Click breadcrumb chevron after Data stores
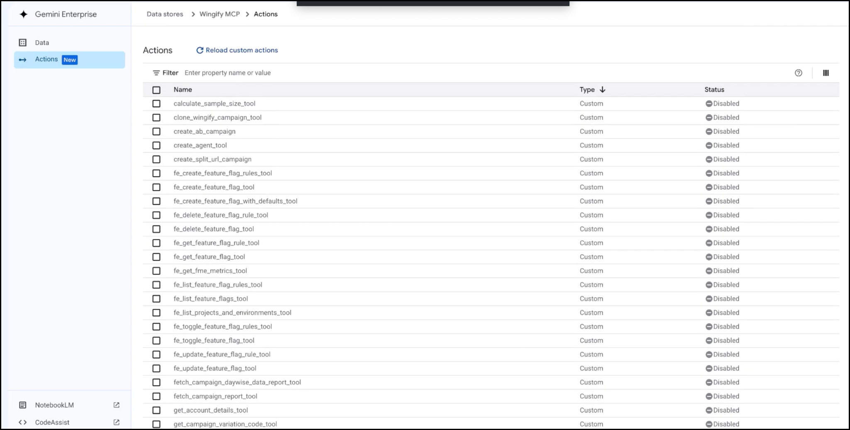 pos(193,14)
